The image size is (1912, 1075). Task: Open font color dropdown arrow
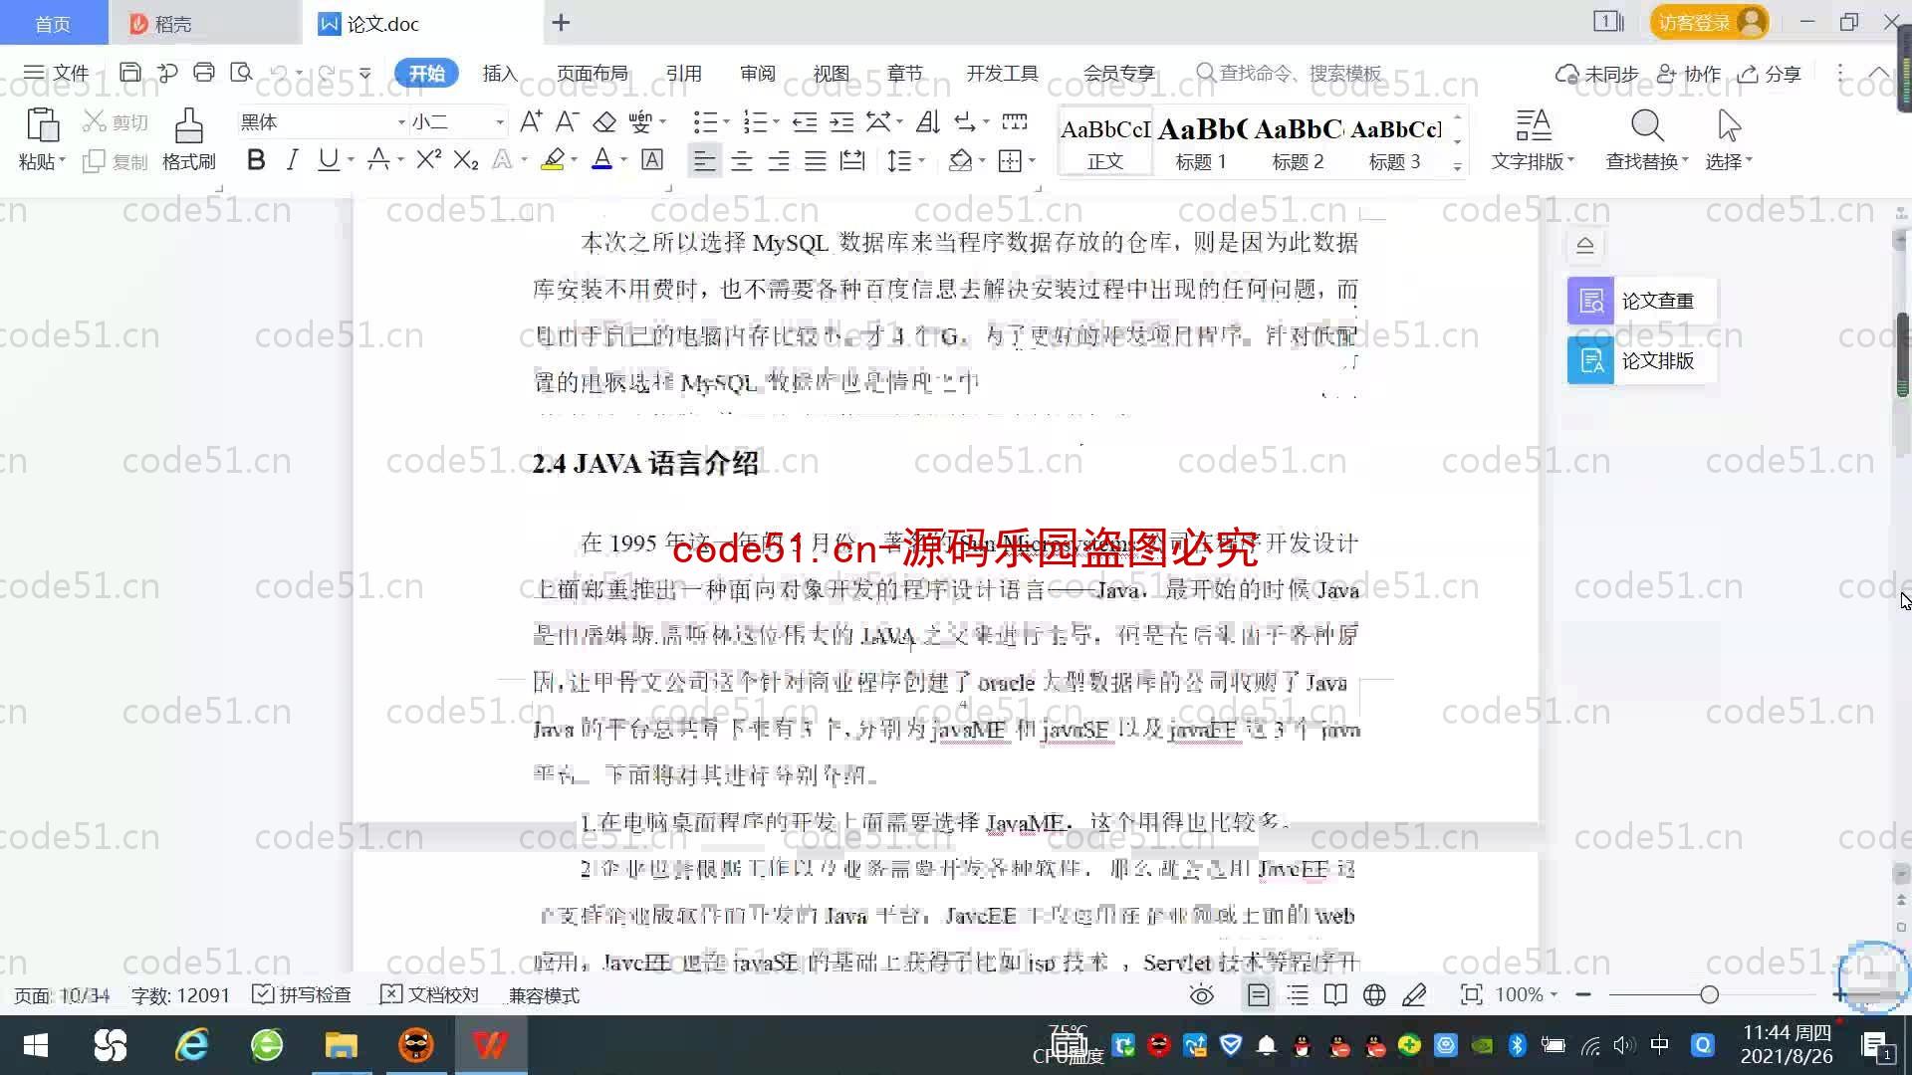coord(623,160)
